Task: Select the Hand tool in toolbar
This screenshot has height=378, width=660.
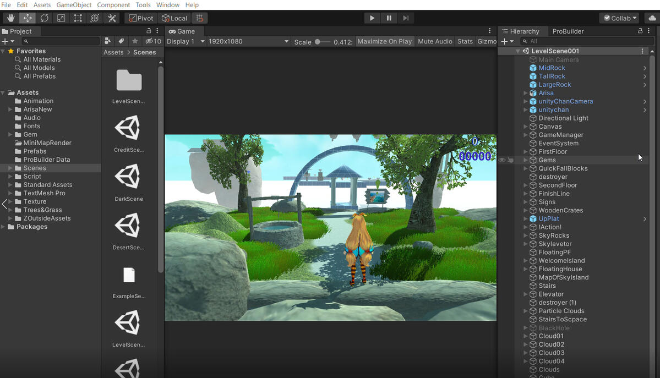Action: (x=10, y=18)
